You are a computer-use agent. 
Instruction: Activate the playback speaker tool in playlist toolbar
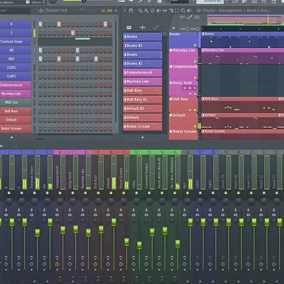click(189, 11)
